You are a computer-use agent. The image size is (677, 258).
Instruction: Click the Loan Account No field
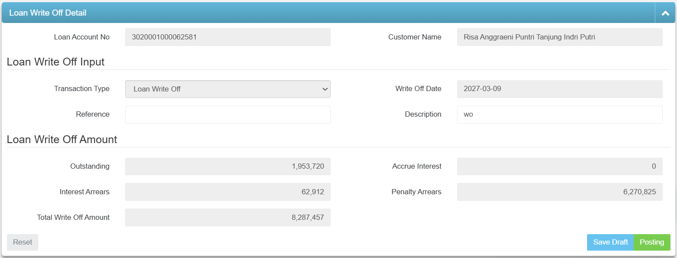[x=228, y=37]
